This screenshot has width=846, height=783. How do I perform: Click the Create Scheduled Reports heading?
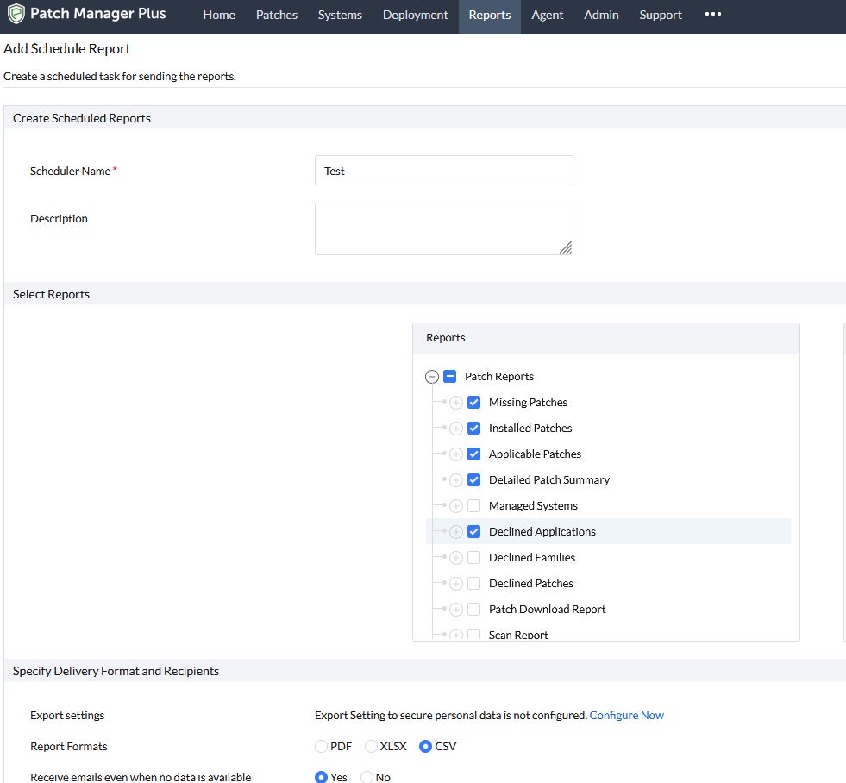click(82, 118)
